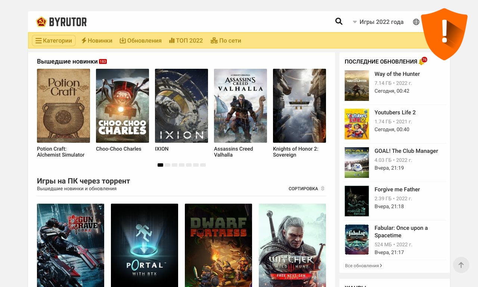Jump to the last carousel page dot
Image resolution: width=478 pixels, height=287 pixels.
pyautogui.click(x=203, y=165)
